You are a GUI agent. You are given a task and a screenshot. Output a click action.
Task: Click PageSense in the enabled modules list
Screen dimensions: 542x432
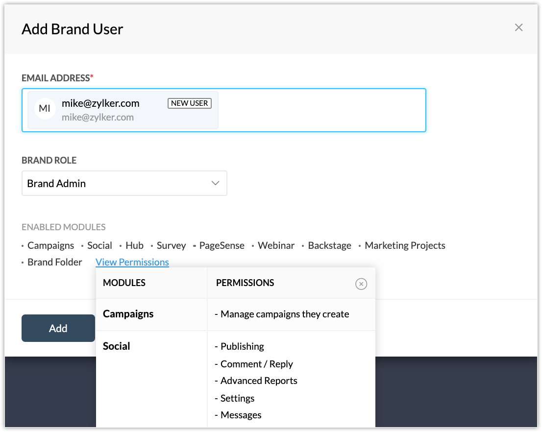pos(222,246)
